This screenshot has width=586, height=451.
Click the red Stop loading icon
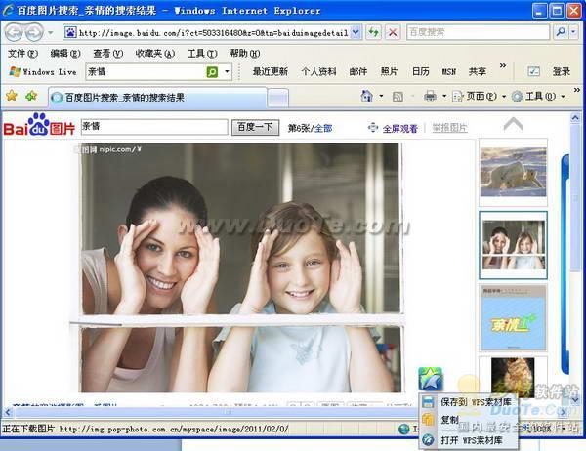393,33
